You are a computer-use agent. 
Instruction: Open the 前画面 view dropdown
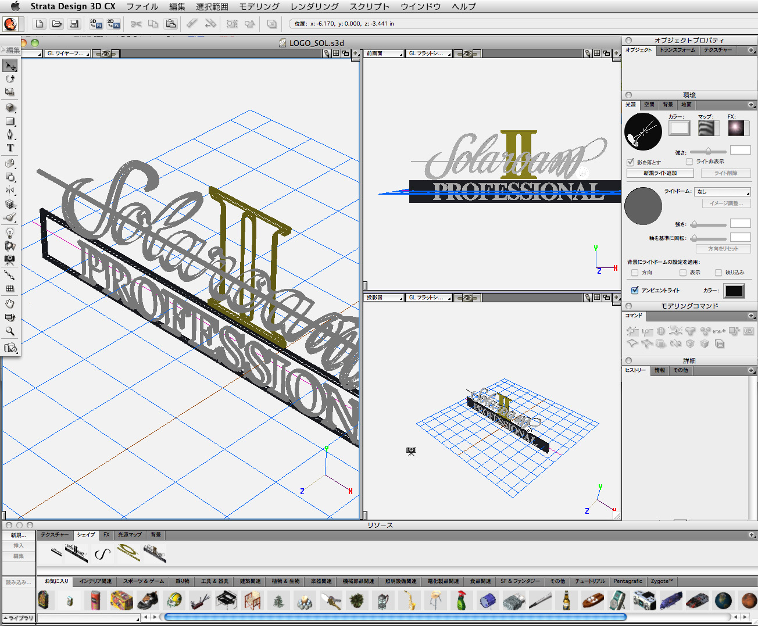click(384, 53)
